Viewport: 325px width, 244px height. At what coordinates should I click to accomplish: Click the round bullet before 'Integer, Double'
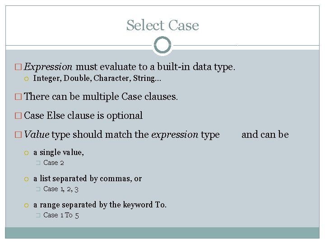click(x=27, y=79)
